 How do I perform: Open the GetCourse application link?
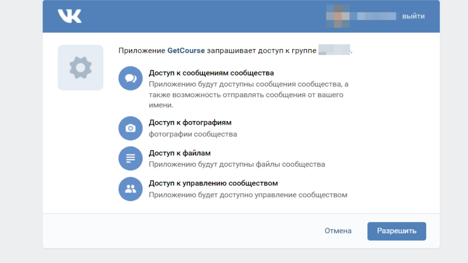click(186, 50)
